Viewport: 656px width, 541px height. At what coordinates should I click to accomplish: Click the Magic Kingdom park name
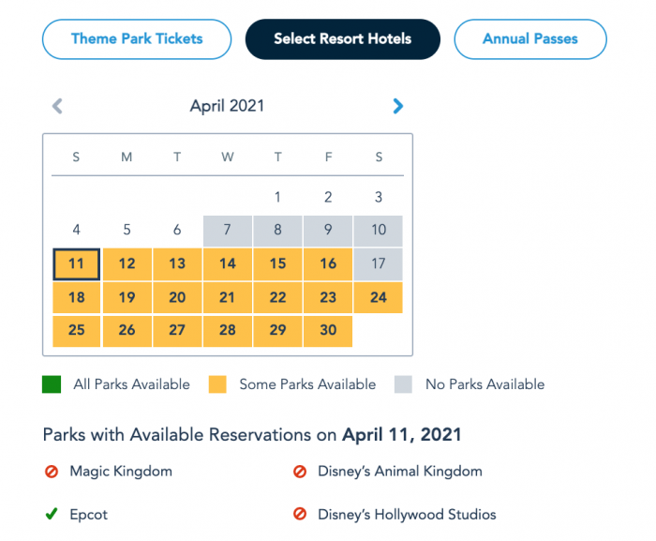pos(121,472)
